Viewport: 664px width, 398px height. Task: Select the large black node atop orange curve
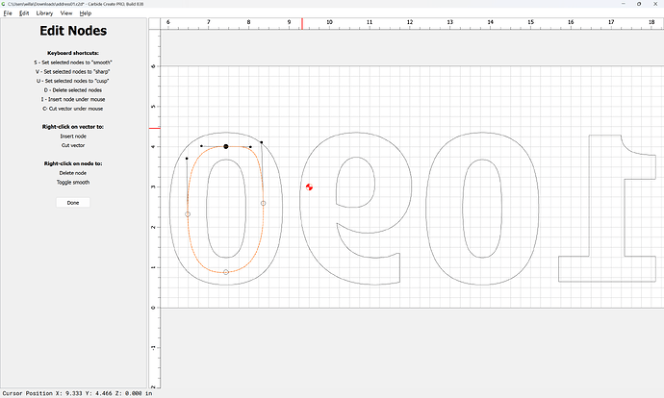(x=226, y=146)
